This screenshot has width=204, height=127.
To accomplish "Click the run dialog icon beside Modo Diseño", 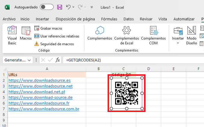I will (202, 44).
